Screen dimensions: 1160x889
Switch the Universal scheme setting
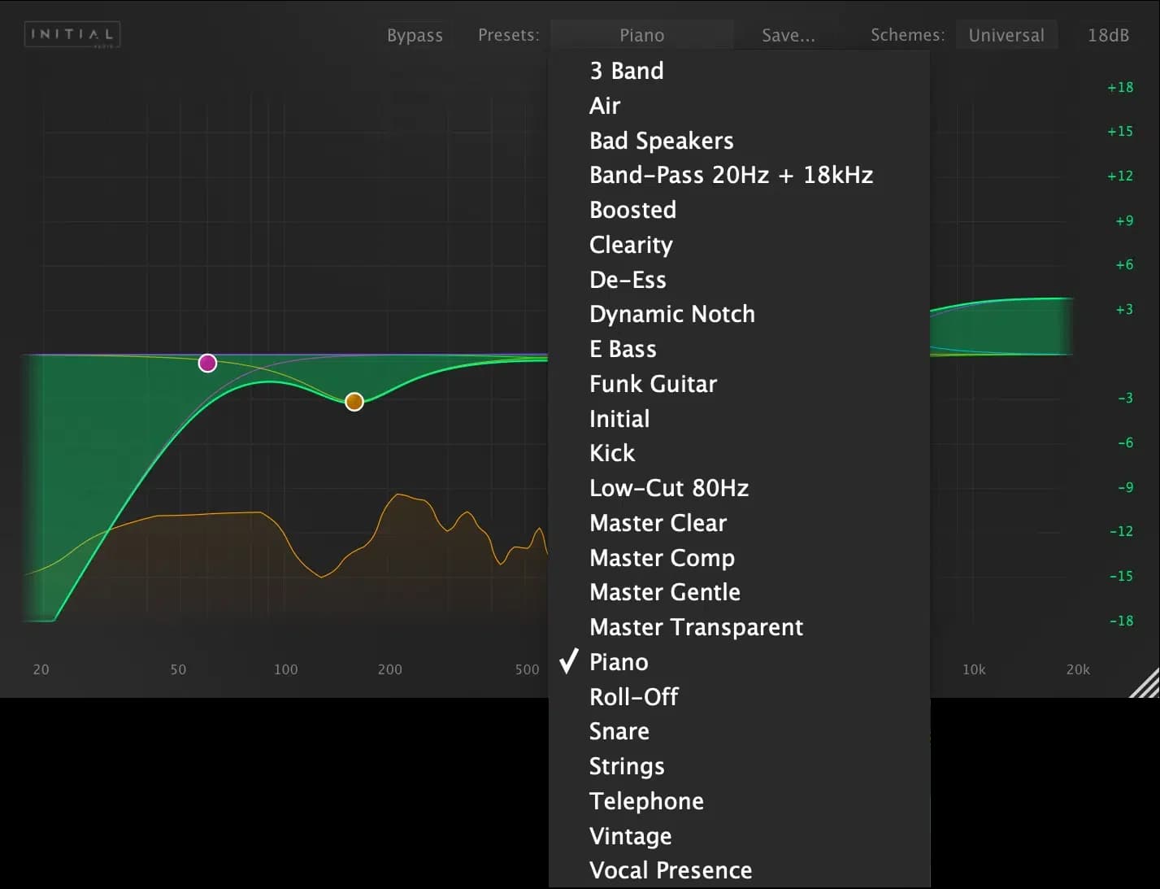pos(1006,35)
